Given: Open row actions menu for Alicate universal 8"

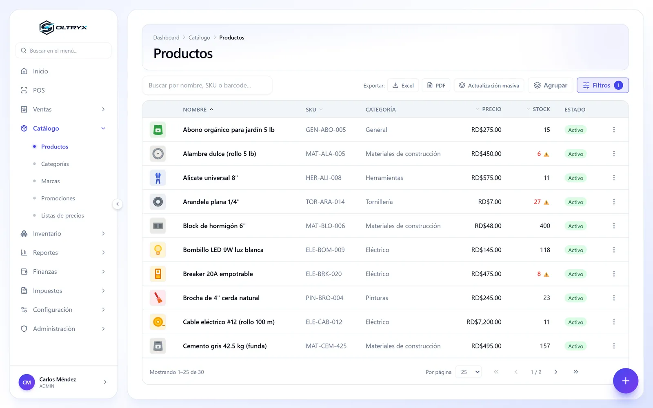Looking at the screenshot, I should (x=614, y=178).
